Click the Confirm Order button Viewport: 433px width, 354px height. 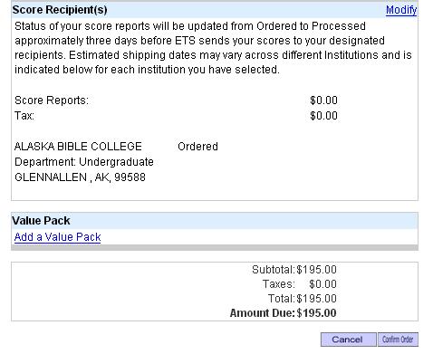click(x=398, y=340)
